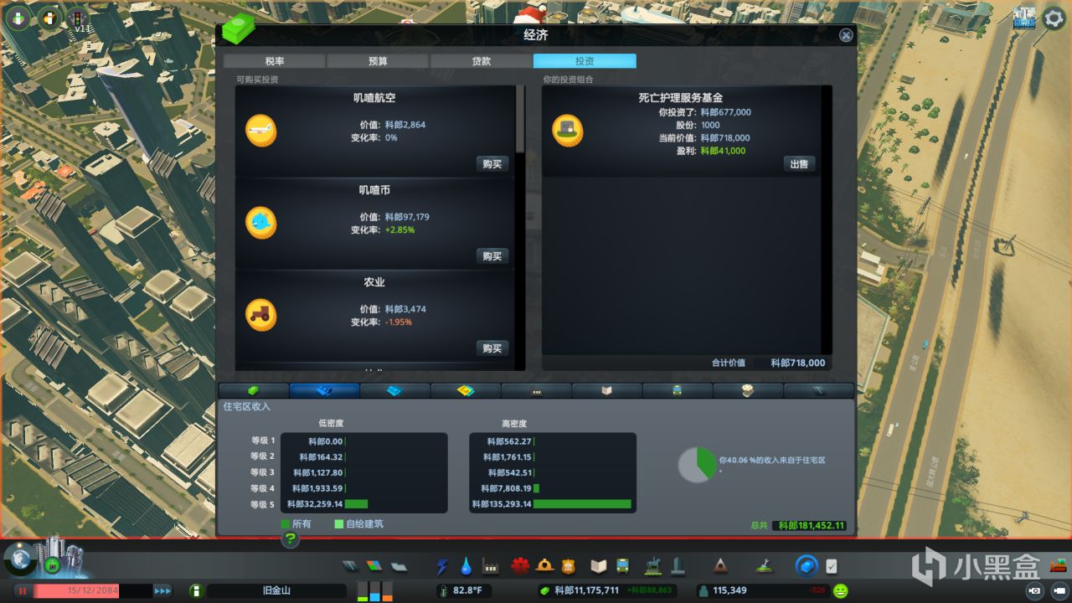This screenshot has height=603, width=1072.
Task: Select the yellow zone income tab
Action: [x=466, y=390]
